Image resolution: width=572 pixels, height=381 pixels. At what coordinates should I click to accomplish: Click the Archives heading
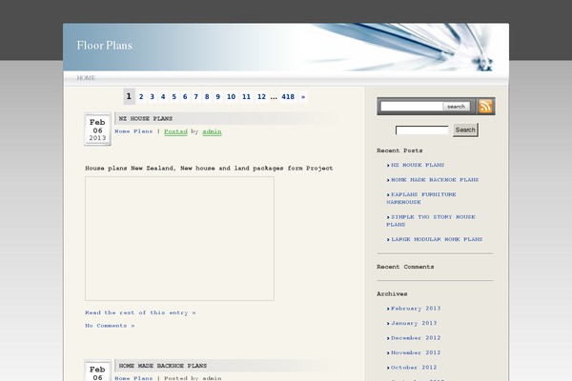pos(392,293)
